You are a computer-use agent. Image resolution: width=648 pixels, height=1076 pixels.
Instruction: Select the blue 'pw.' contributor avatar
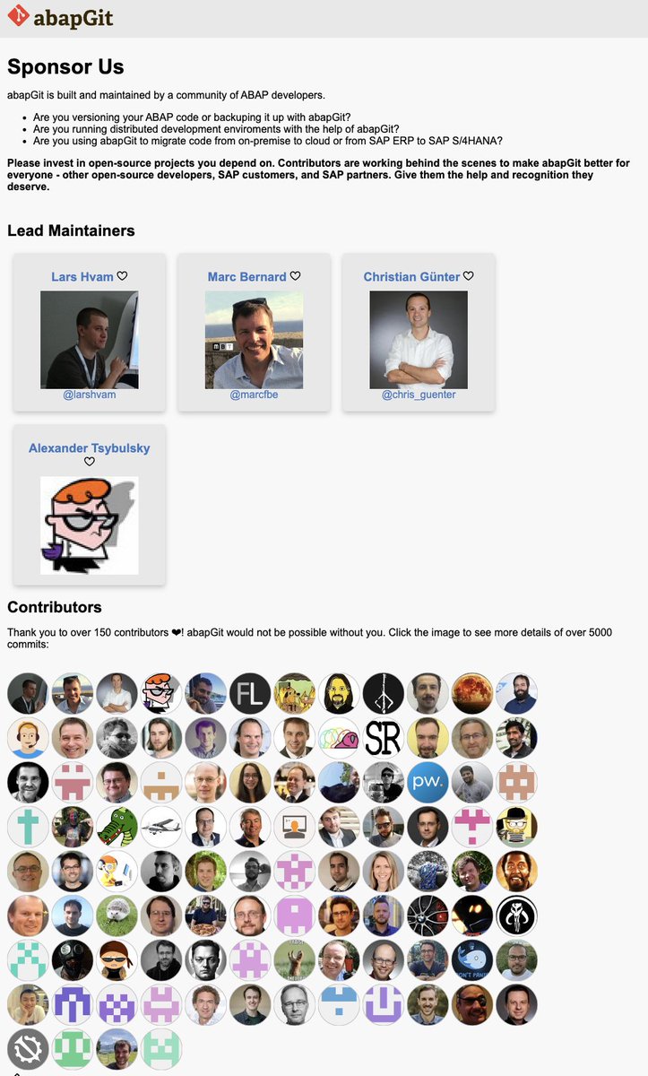click(x=428, y=782)
